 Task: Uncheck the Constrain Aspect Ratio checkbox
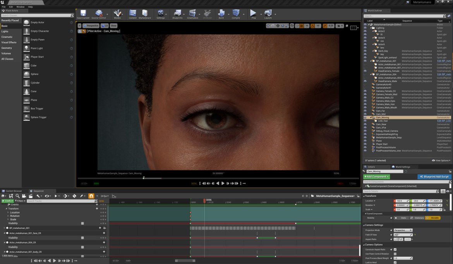[x=395, y=249]
